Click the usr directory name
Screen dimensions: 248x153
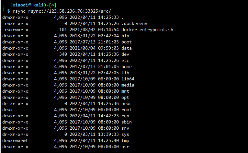[125, 147]
